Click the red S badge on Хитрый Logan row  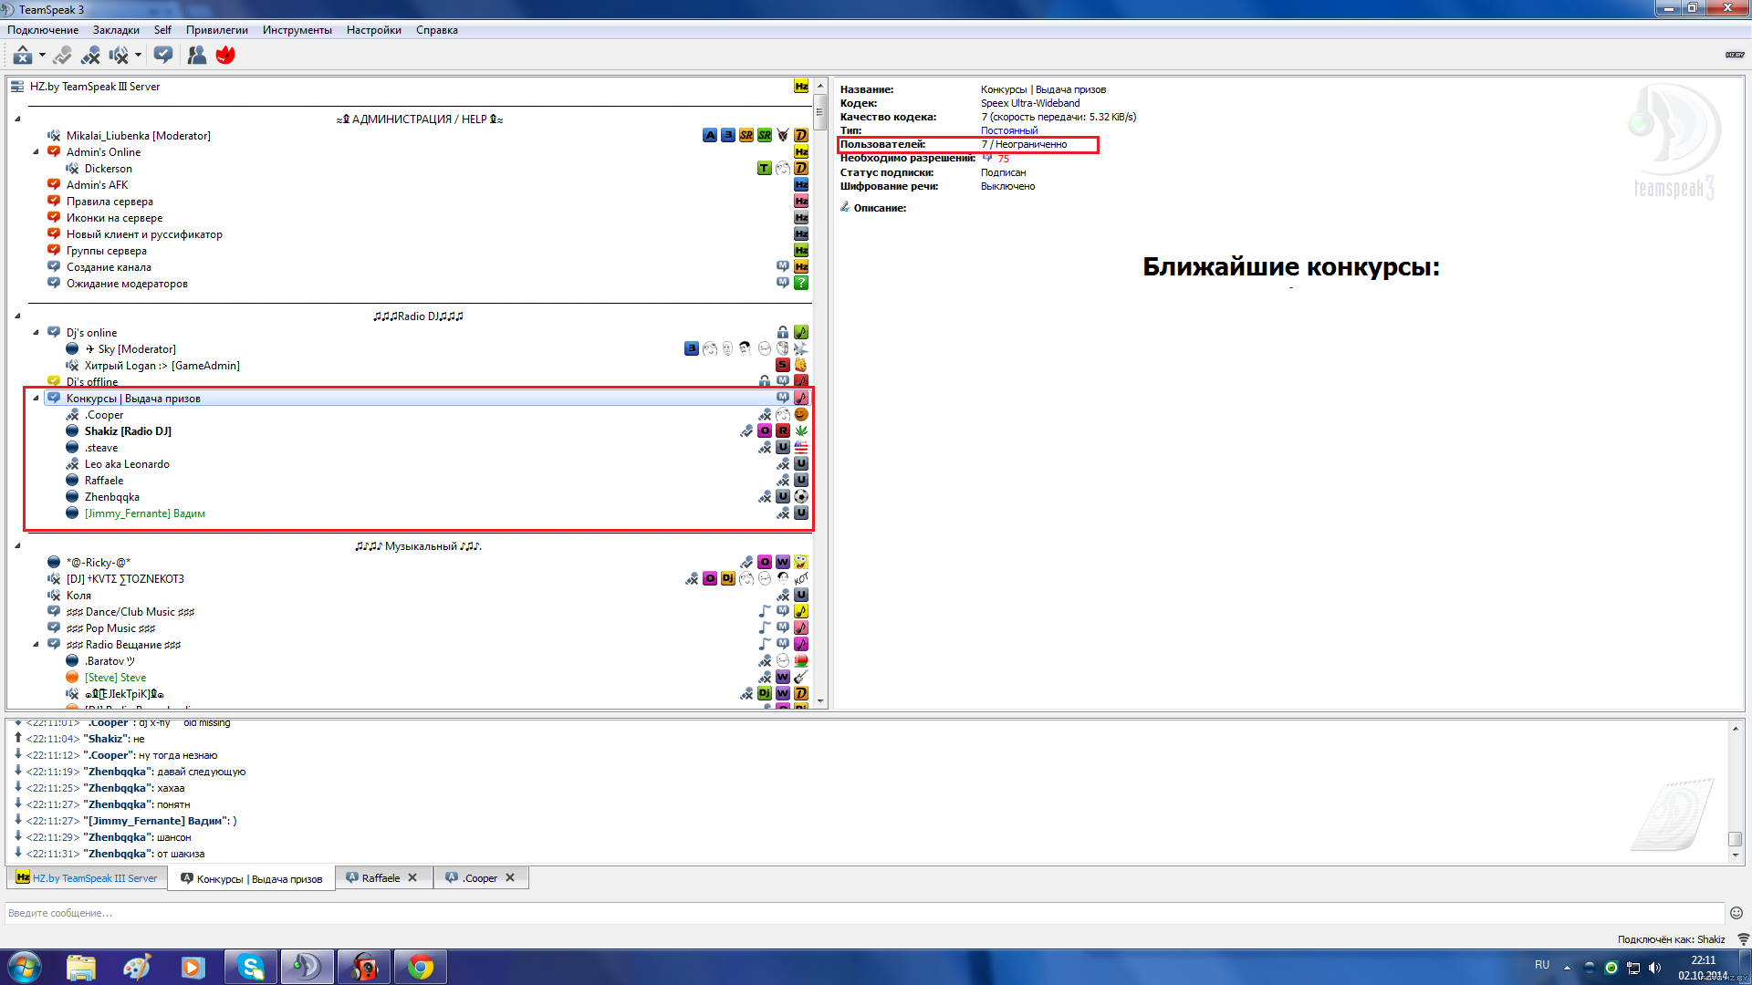click(783, 366)
